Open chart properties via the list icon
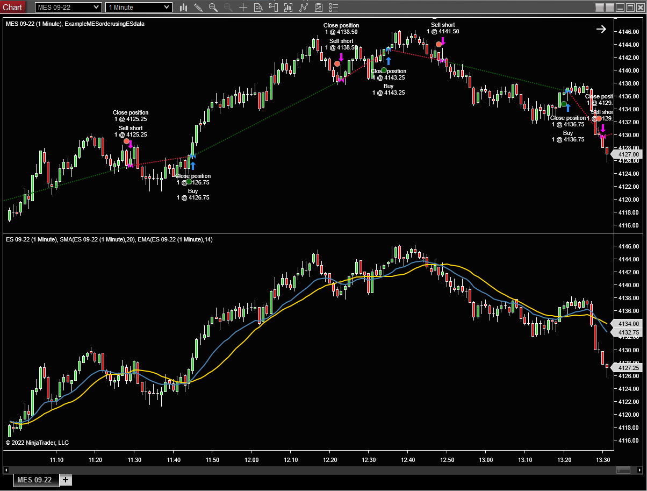The width and height of the screenshot is (647, 491). point(334,7)
